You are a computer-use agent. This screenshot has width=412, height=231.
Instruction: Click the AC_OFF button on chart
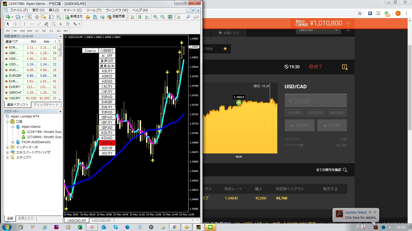(x=107, y=56)
